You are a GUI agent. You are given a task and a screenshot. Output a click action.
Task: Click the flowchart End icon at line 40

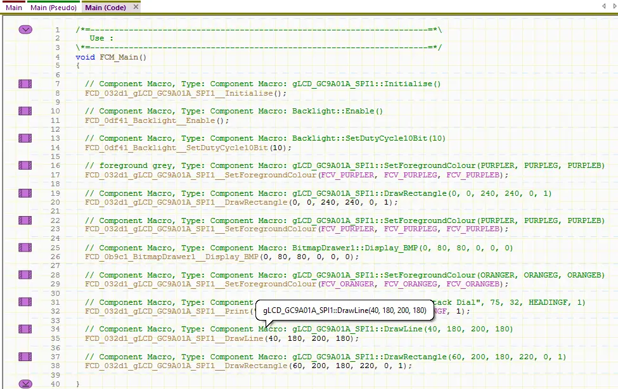(x=25, y=383)
